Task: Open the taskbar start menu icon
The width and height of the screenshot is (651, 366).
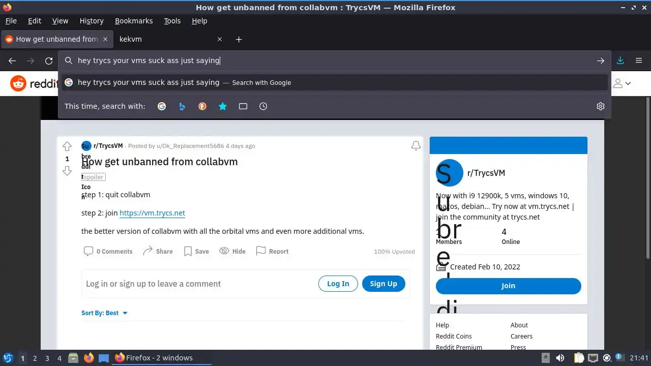Action: [8, 358]
